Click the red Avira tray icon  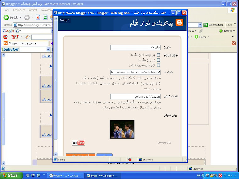tap(220, 176)
